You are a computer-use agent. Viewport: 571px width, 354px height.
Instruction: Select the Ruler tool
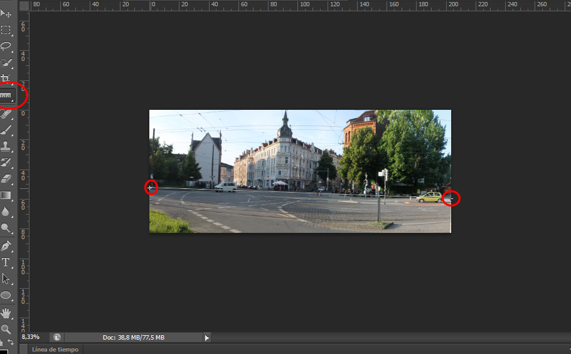click(x=6, y=95)
